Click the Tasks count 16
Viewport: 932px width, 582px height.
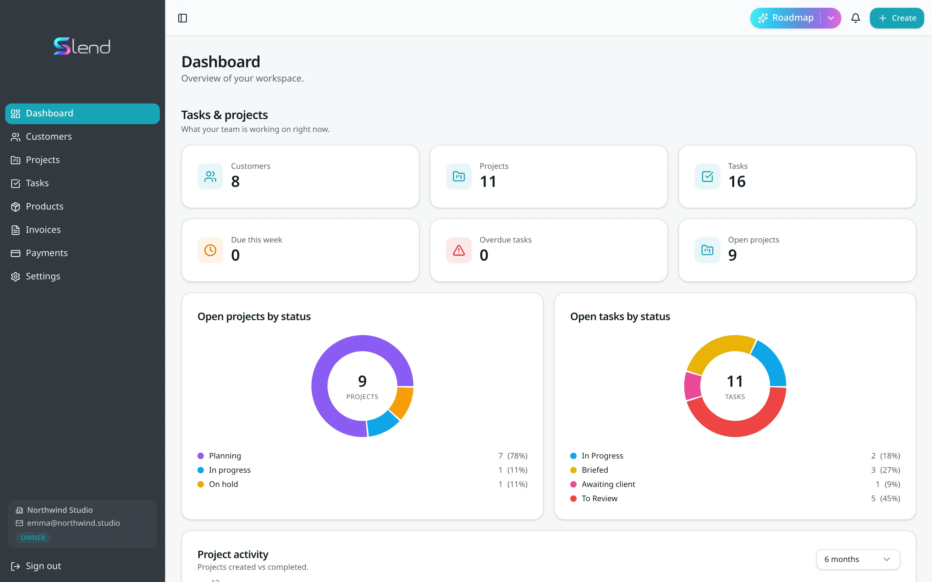pos(737,182)
